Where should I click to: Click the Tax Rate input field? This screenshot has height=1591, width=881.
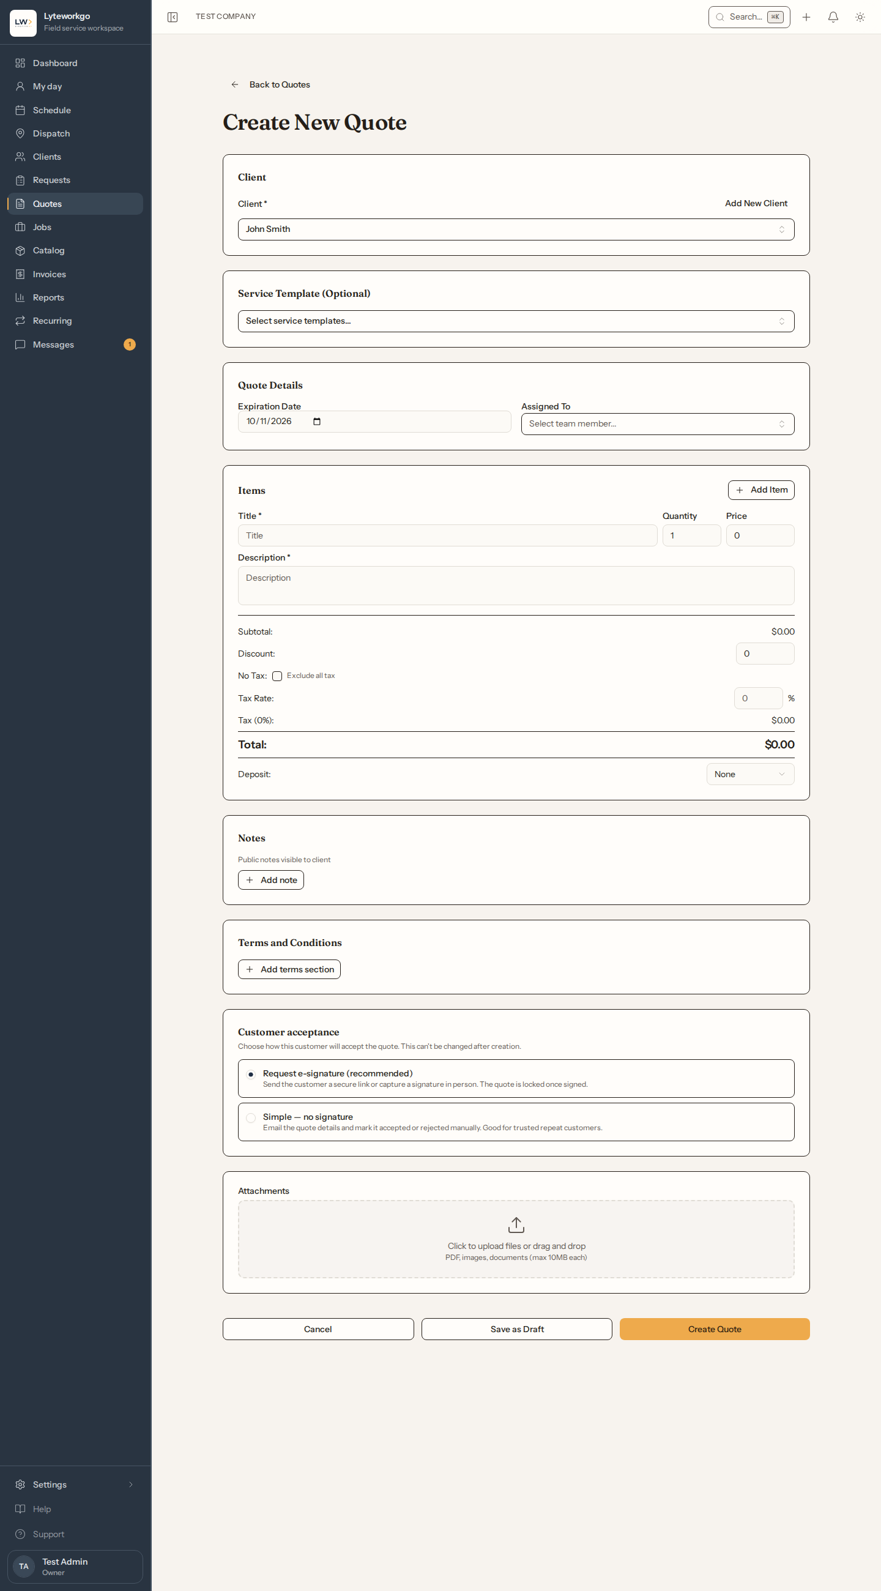coord(757,698)
